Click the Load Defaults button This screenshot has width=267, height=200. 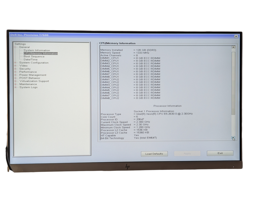(154, 154)
